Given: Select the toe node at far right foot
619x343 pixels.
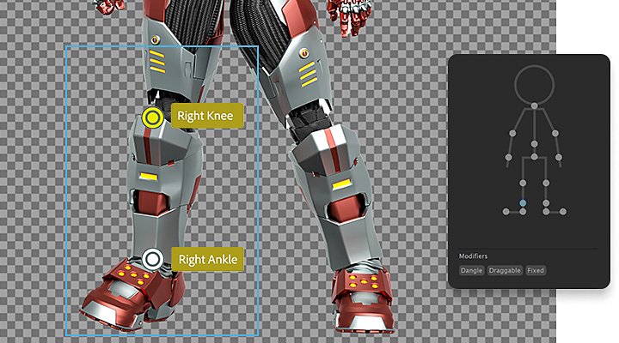Looking at the screenshot, I should point(563,212).
